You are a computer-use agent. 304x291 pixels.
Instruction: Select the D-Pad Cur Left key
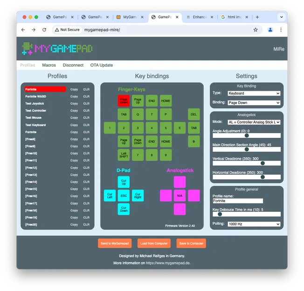110,196
